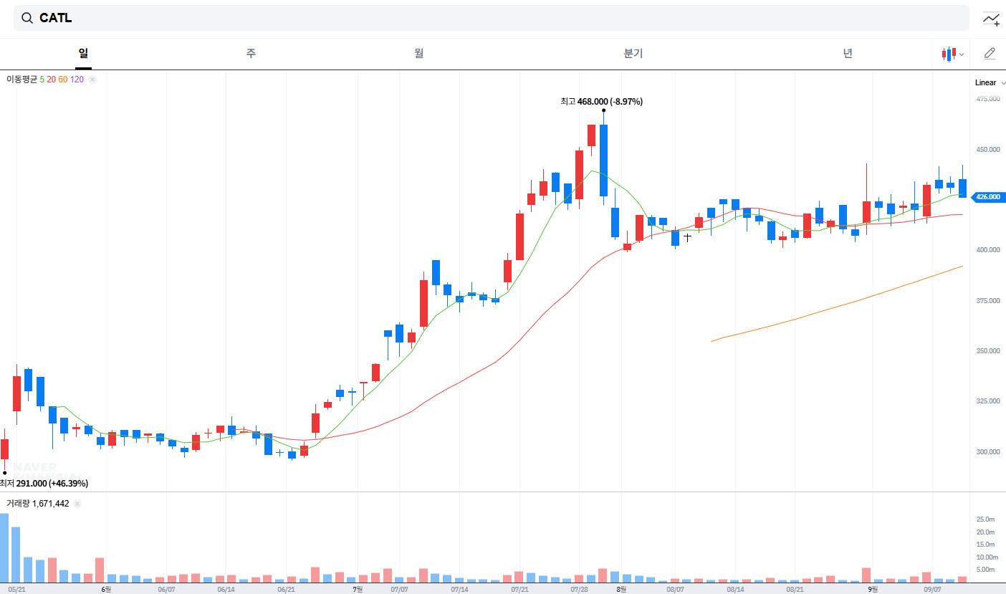The image size is (1006, 594).
Task: Switch to the 주 weekly tab
Action: 251,54
